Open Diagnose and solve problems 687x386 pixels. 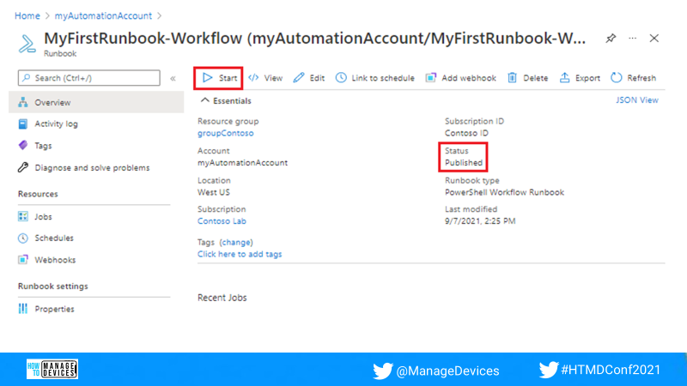pyautogui.click(x=92, y=167)
